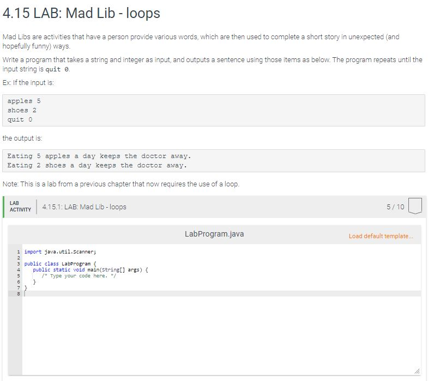Place cursor on empty code line 8
This screenshot has width=440, height=381.
tap(222, 294)
